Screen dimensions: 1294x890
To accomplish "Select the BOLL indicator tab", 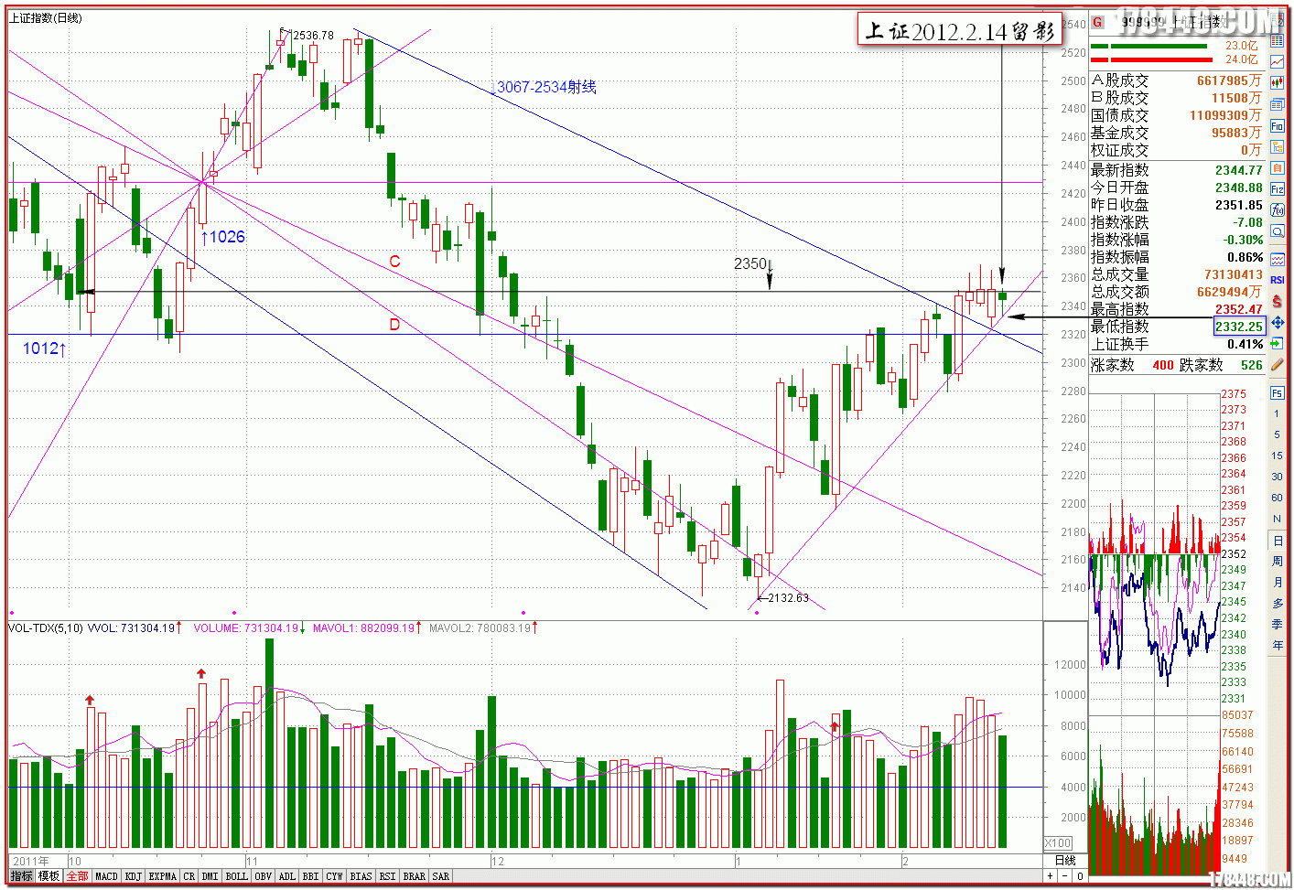I will click(x=237, y=876).
